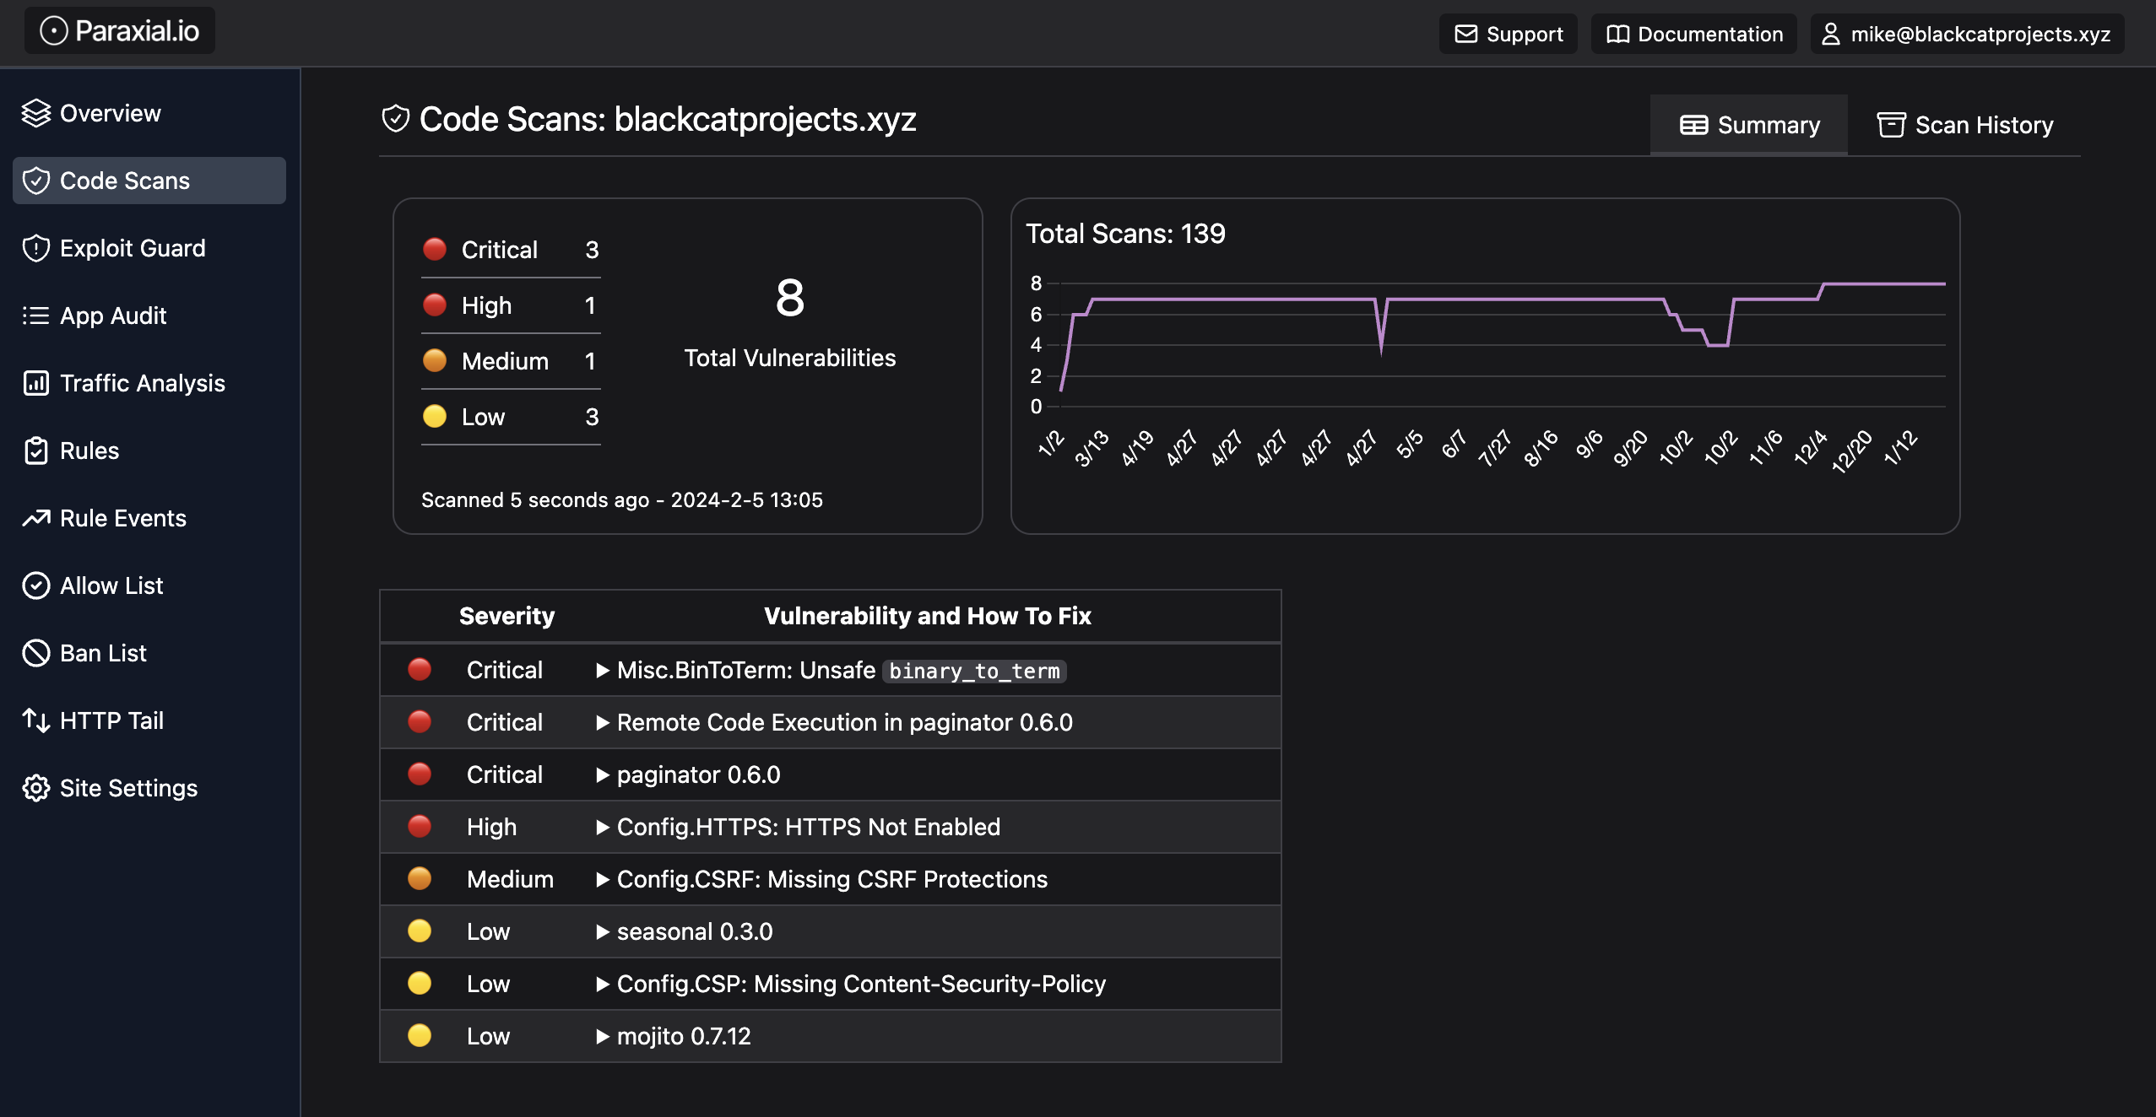Click the Scan History archive icon

[x=1891, y=125]
